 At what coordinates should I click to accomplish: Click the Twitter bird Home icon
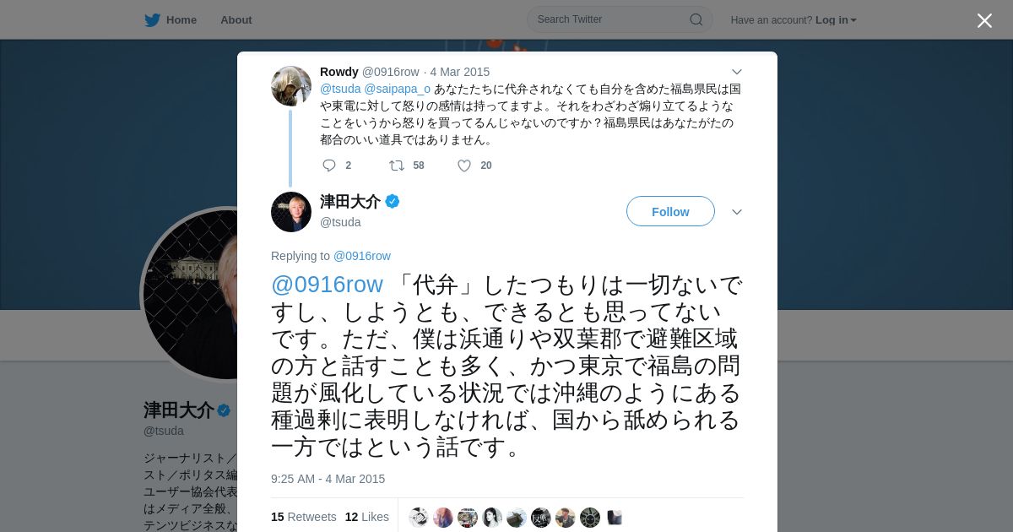click(152, 19)
